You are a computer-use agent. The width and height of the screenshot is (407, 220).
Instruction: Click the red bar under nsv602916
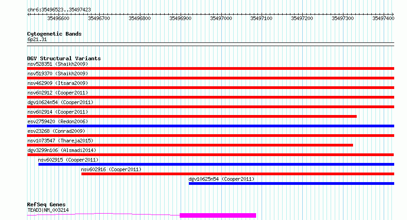pyautogui.click(x=238, y=174)
